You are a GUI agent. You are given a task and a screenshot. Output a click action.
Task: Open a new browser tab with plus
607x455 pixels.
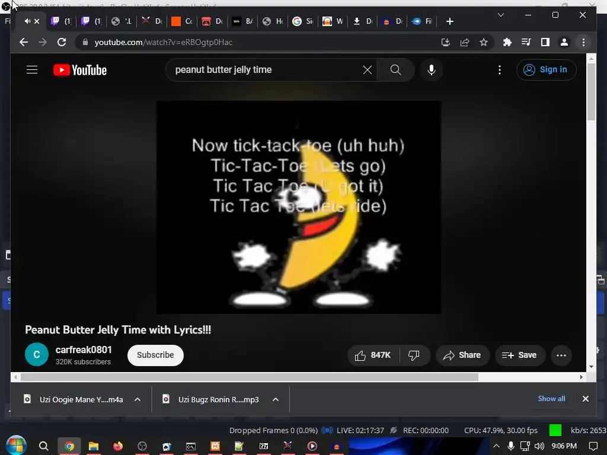[x=449, y=21]
